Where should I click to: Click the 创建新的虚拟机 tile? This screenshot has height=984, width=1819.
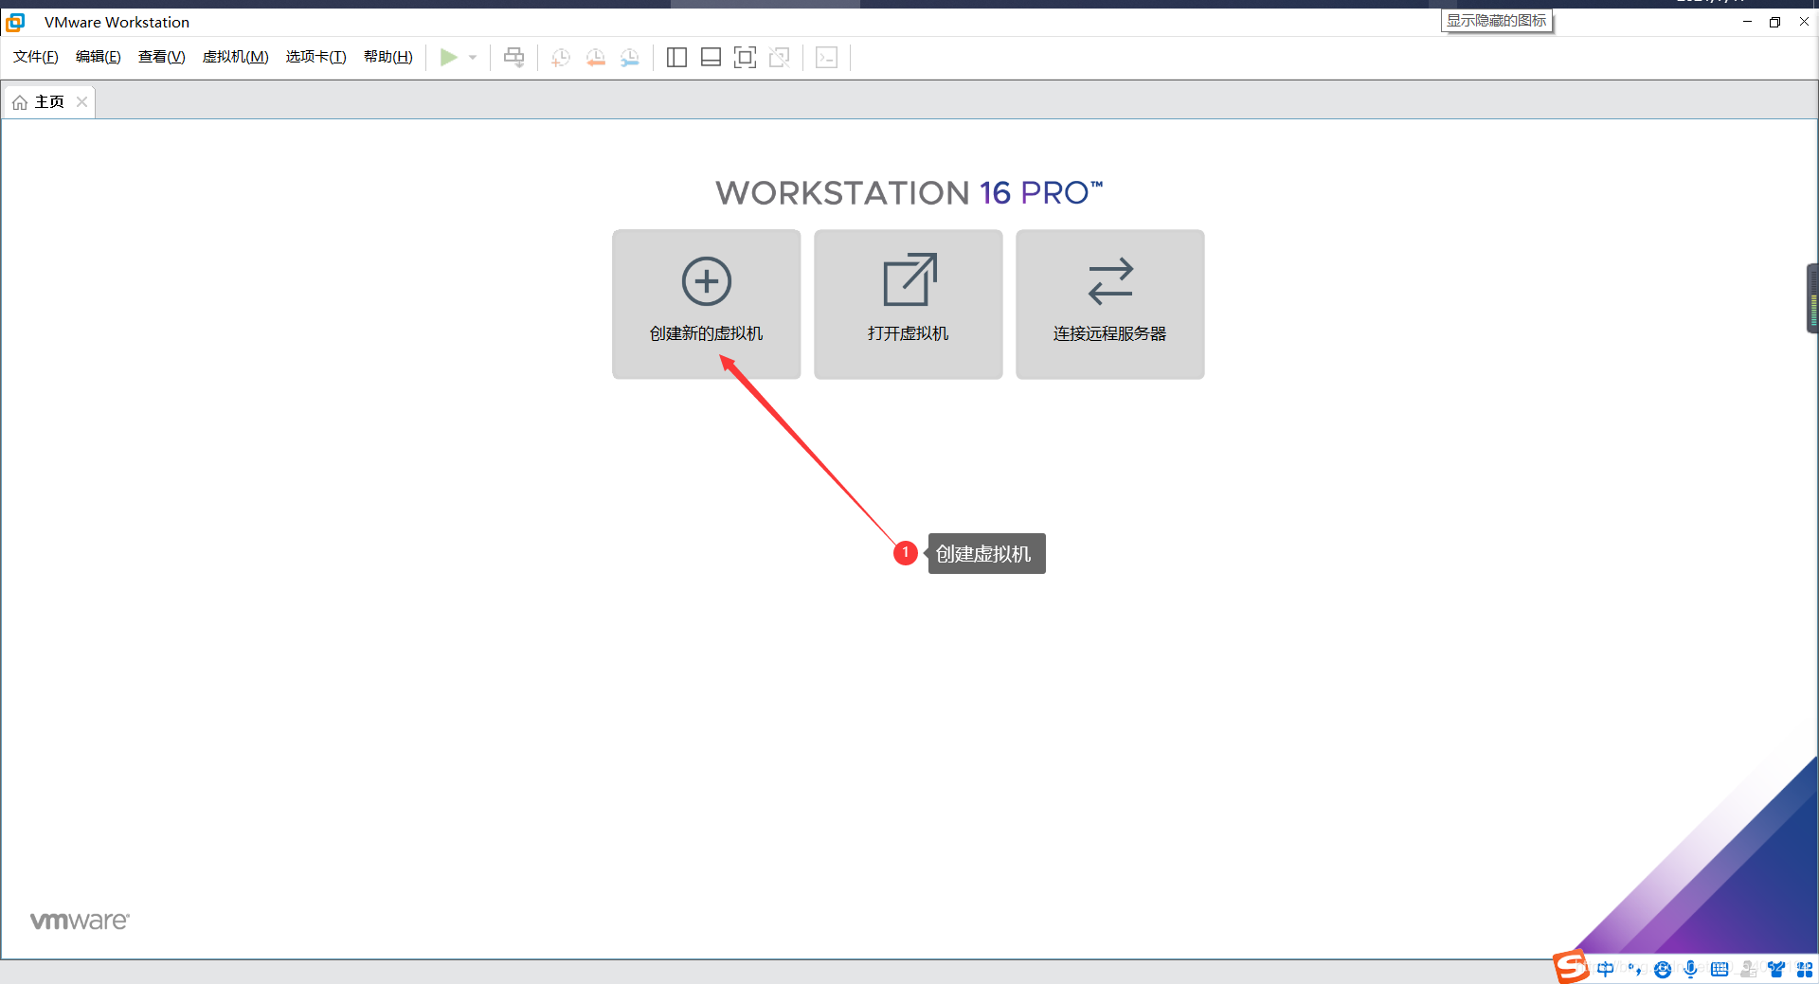(707, 304)
